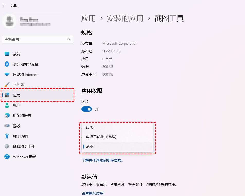Open 个性化 settings category
This screenshot has width=245, height=196.
pyautogui.click(x=38, y=85)
